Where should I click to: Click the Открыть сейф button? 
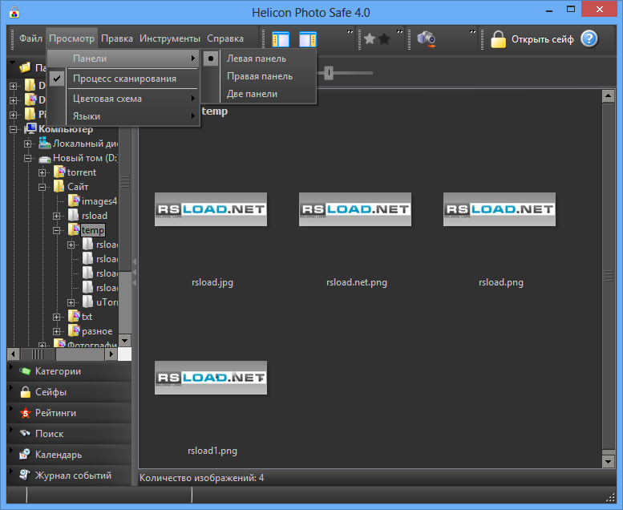[x=532, y=39]
